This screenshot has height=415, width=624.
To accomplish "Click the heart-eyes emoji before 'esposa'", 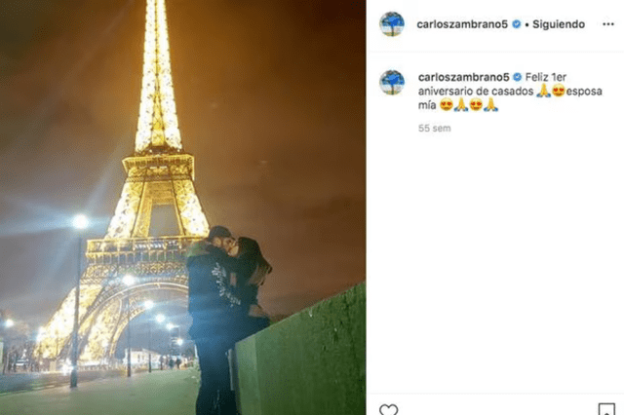I will point(559,91).
